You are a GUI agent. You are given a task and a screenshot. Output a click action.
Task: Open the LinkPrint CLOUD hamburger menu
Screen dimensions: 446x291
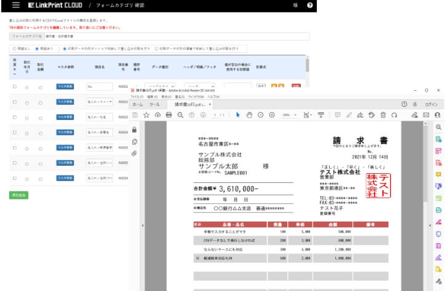(16, 5)
